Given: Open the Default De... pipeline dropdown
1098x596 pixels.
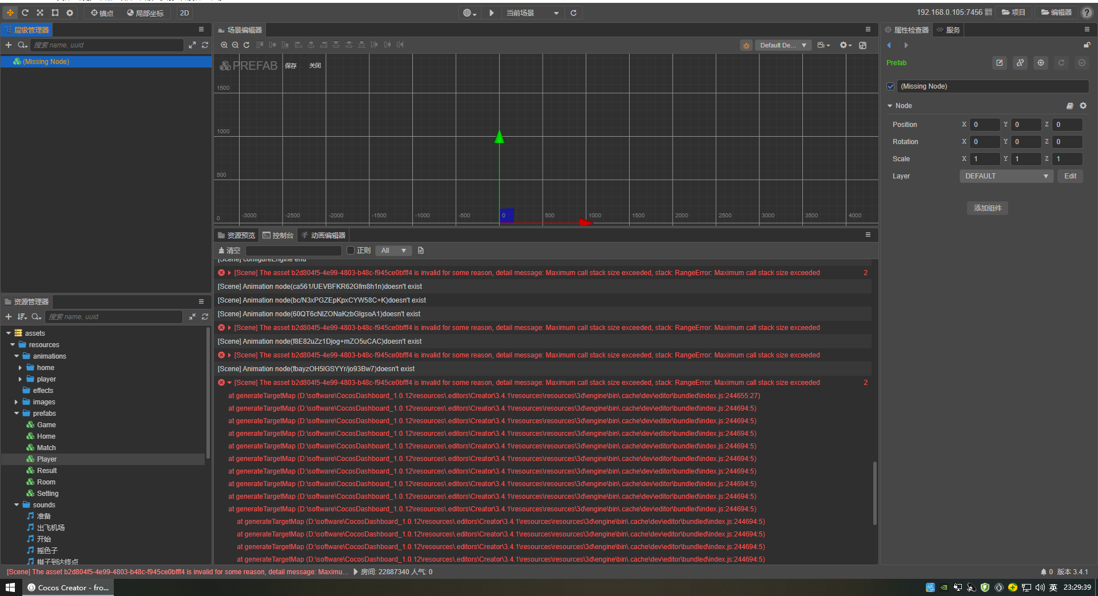Looking at the screenshot, I should pyautogui.click(x=783, y=45).
